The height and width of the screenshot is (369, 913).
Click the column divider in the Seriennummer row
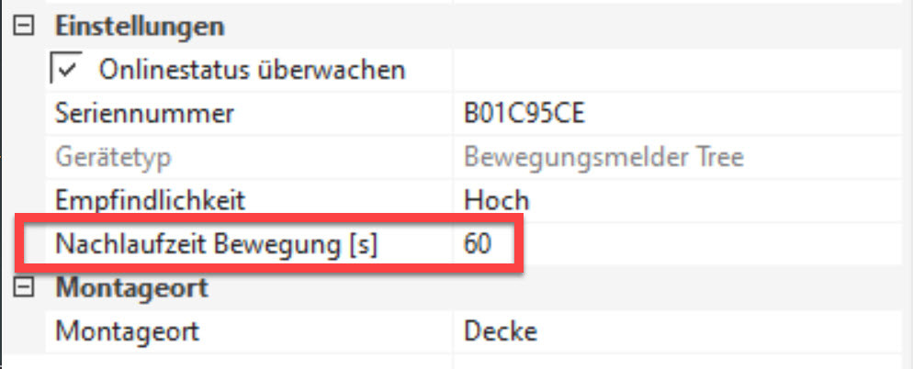pyautogui.click(x=451, y=114)
